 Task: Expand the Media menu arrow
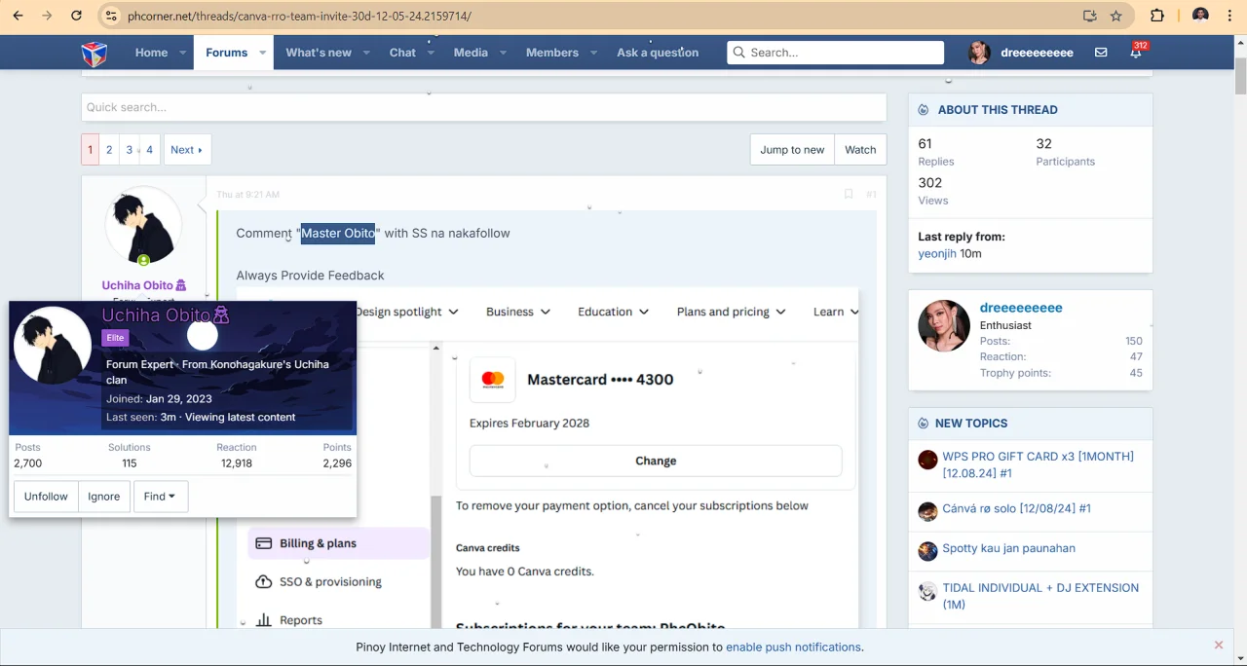(503, 53)
